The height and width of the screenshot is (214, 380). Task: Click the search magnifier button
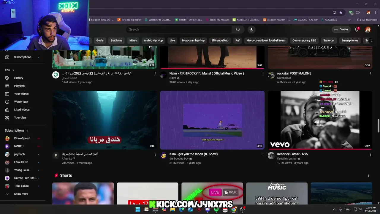[x=238, y=29]
